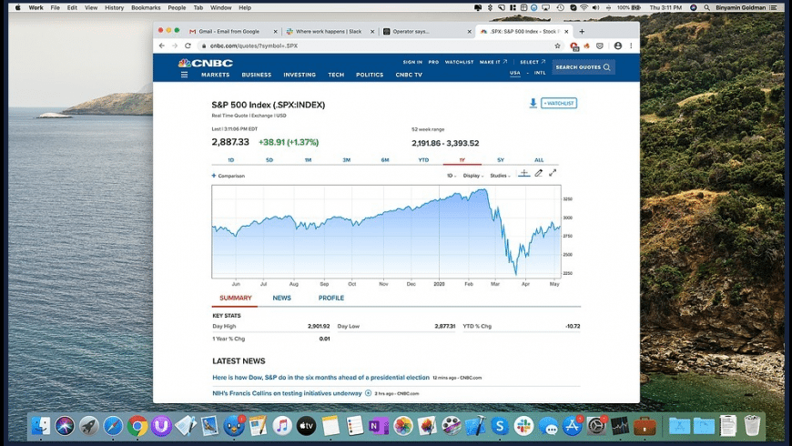792x446 pixels.
Task: Expand chart to full screen
Action: [553, 174]
